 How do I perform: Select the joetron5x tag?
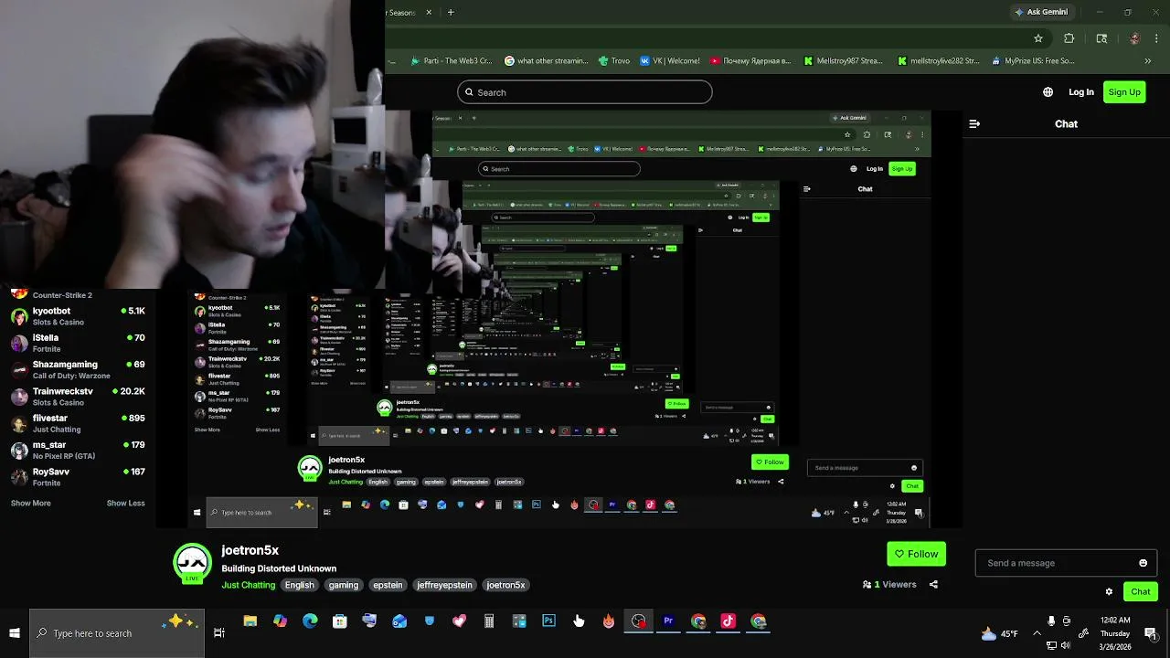[x=505, y=585]
